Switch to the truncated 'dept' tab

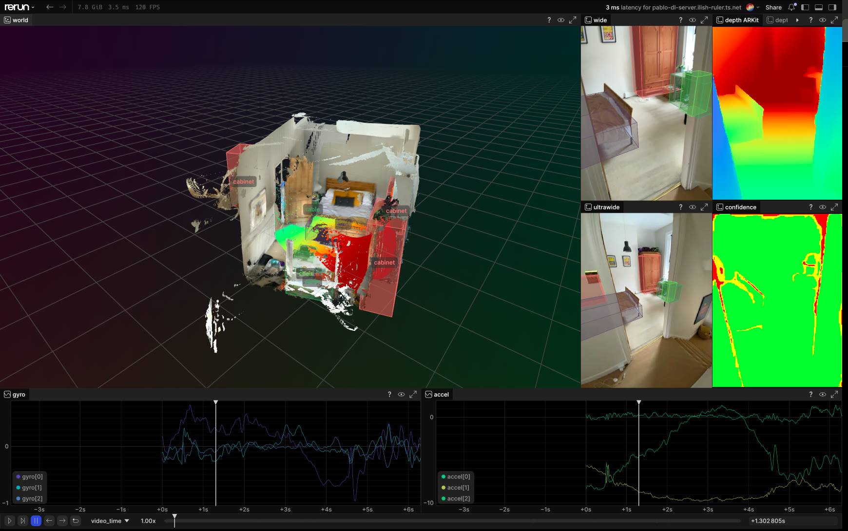(777, 20)
